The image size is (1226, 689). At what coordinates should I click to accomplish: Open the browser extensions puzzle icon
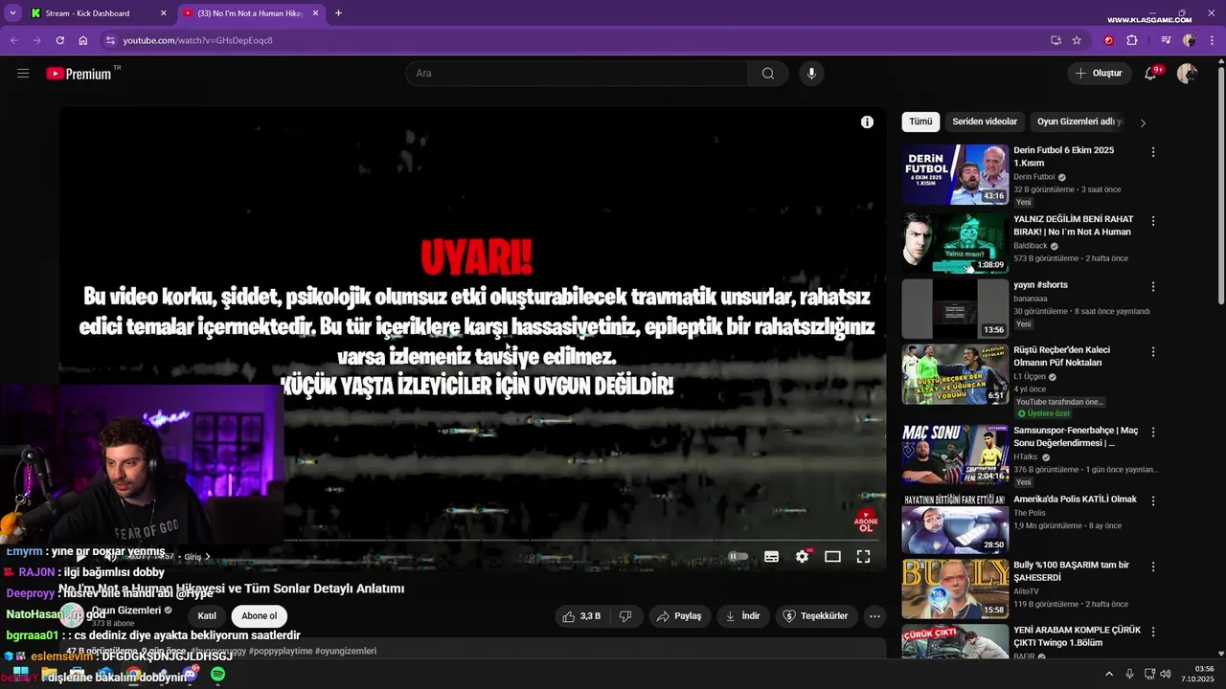point(1132,40)
